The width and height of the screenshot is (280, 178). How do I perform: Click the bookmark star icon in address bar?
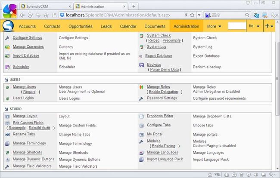pos(192,15)
